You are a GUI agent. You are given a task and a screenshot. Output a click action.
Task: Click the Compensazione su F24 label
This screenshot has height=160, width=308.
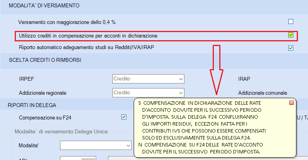[x=45, y=118]
